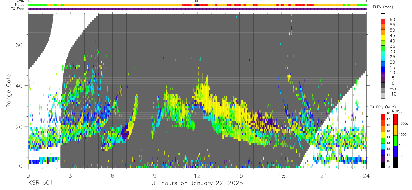The height and width of the screenshot is (190, 412).
Task: Click the purple TX Freq strip
Action: click(x=197, y=9)
